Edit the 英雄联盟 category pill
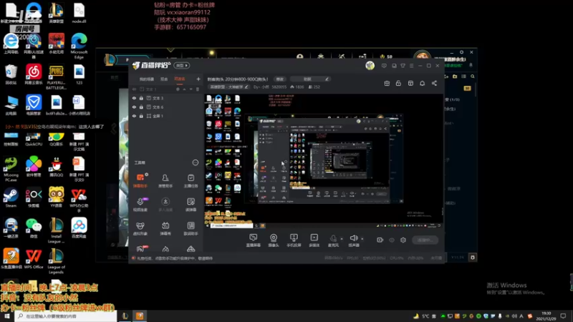Screen dimensions: 573x322 pyautogui.click(x=228, y=87)
